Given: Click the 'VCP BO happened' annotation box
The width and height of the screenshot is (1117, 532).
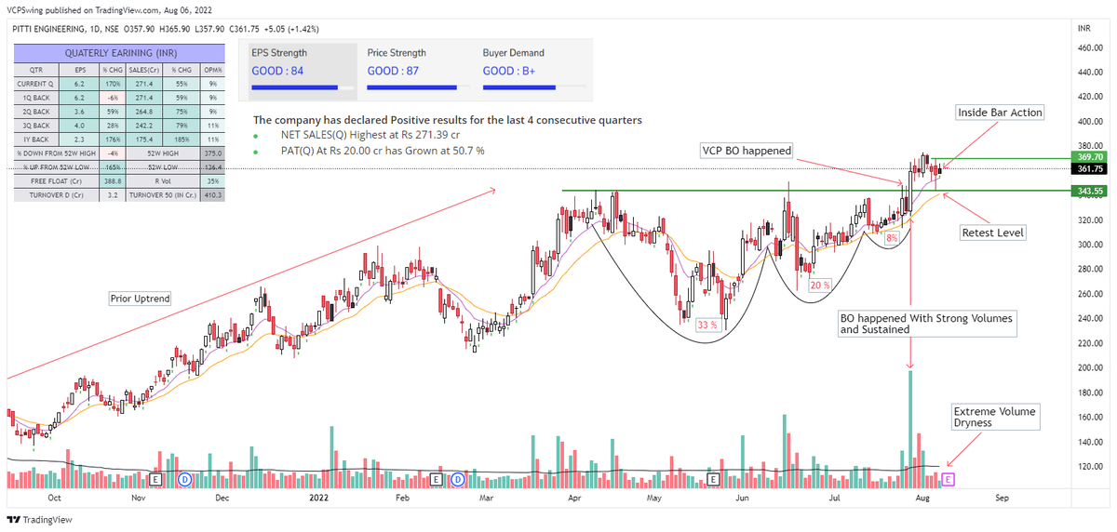Looking at the screenshot, I should [x=746, y=150].
